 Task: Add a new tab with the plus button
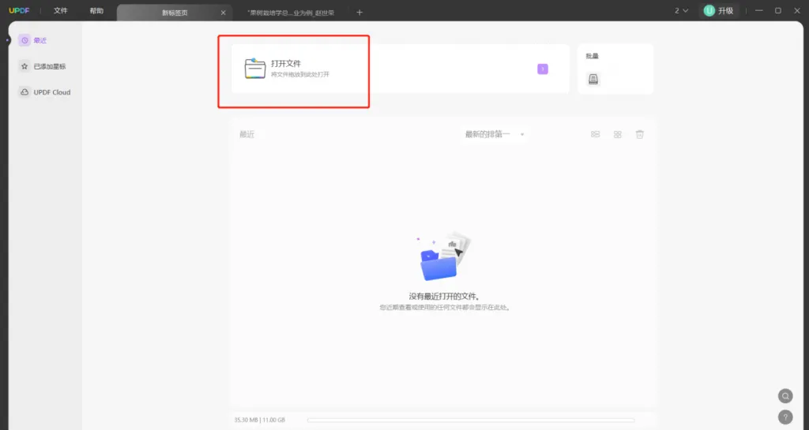click(359, 13)
